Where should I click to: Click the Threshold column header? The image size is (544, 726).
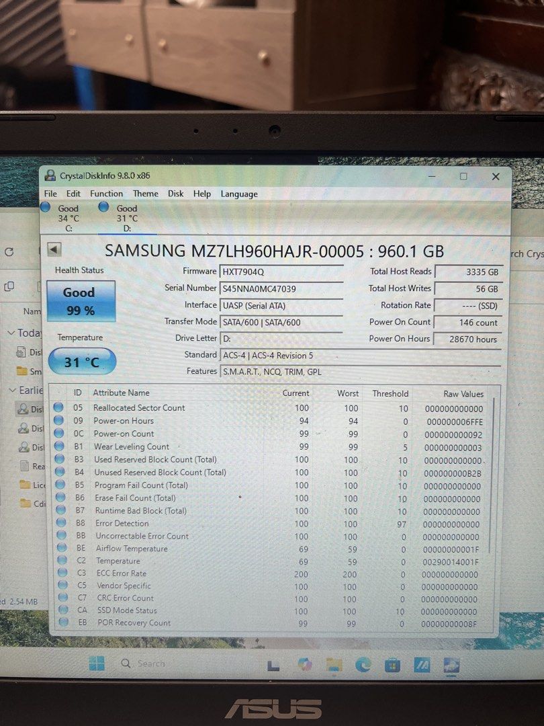pos(390,393)
